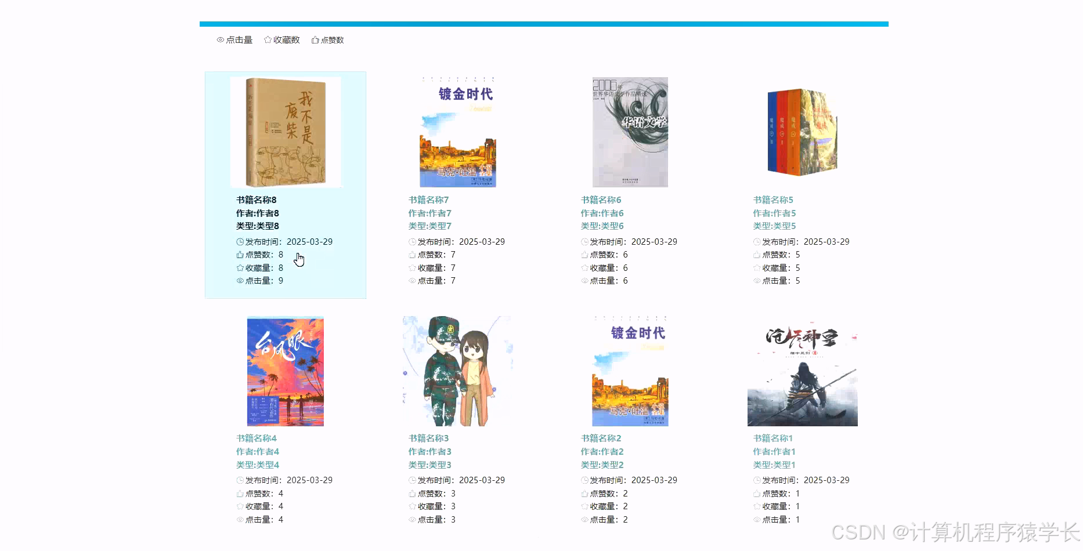Click the thumbs-up icon for 点赞数: 2
Image resolution: width=1083 pixels, height=551 pixels.
point(584,494)
